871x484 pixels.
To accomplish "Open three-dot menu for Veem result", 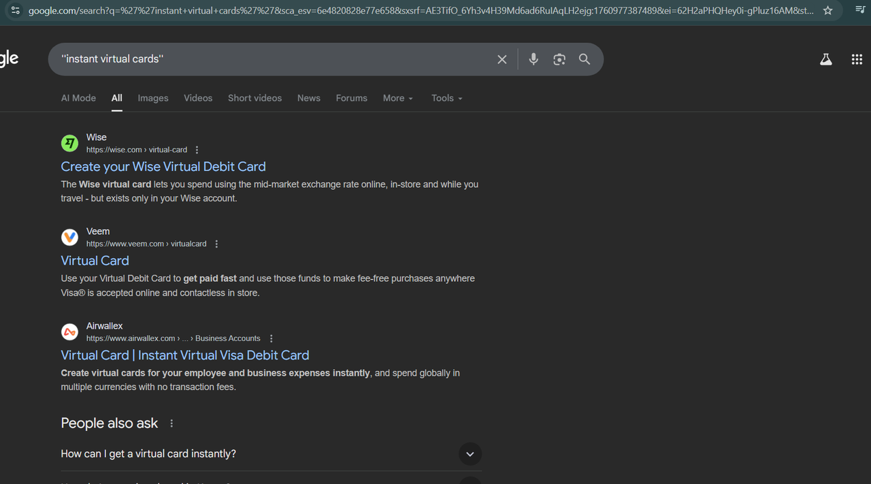I will 217,244.
